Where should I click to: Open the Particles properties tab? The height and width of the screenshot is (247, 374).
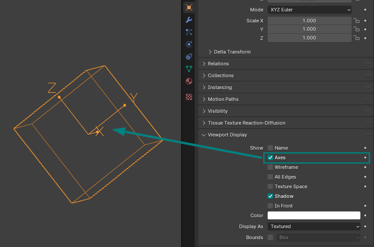pyautogui.click(x=189, y=32)
